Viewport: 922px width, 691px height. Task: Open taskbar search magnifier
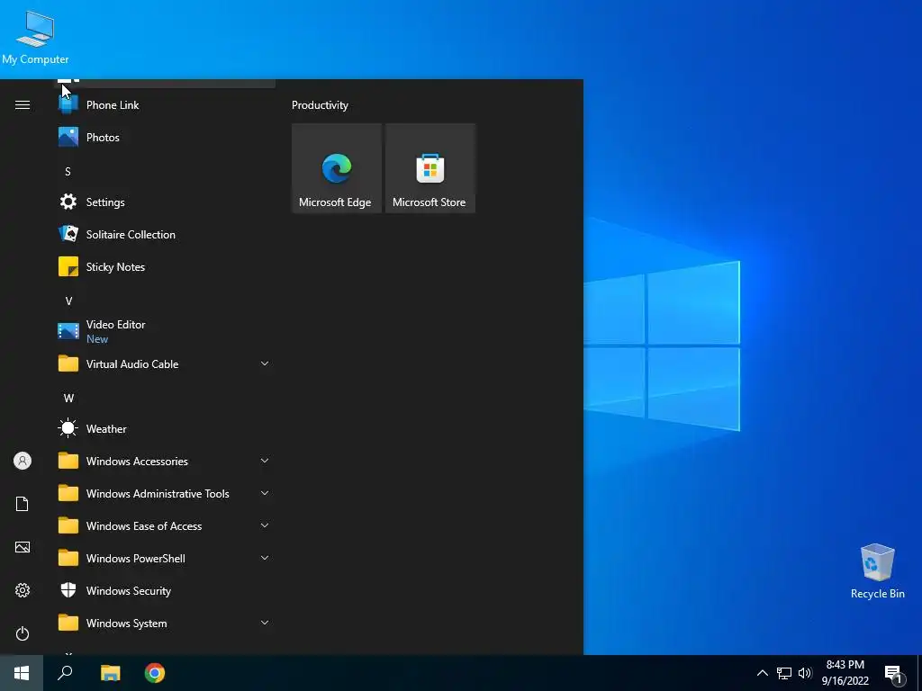point(65,673)
